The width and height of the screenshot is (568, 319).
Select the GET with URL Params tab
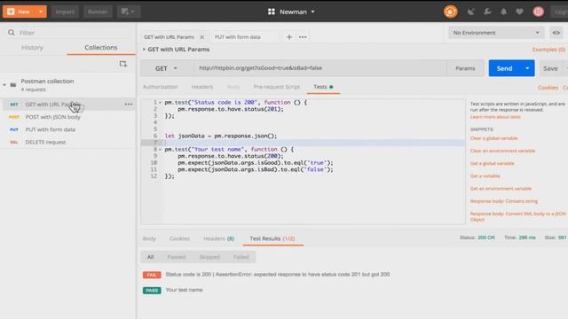pyautogui.click(x=169, y=37)
